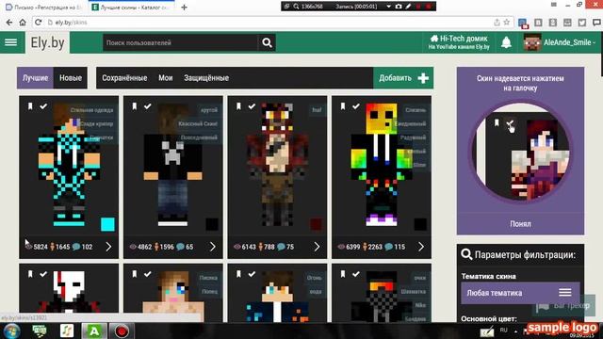The height and width of the screenshot is (339, 603).
Task: Switch to the Лучшие tab
Action: (36, 78)
